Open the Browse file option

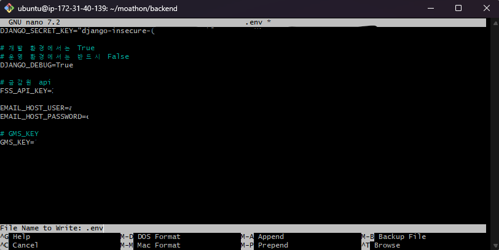[x=387, y=245]
